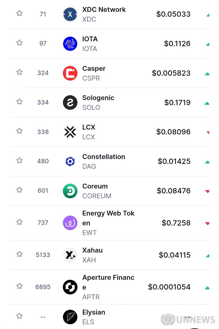Click the purple Energy Web Token logo
Image resolution: width=219 pixels, height=329 pixels.
pyautogui.click(x=70, y=223)
